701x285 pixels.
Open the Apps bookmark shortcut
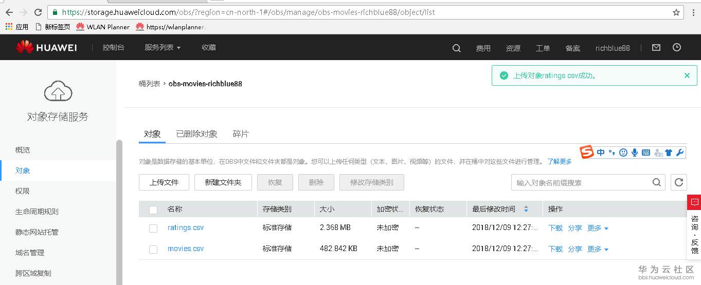click(x=17, y=27)
